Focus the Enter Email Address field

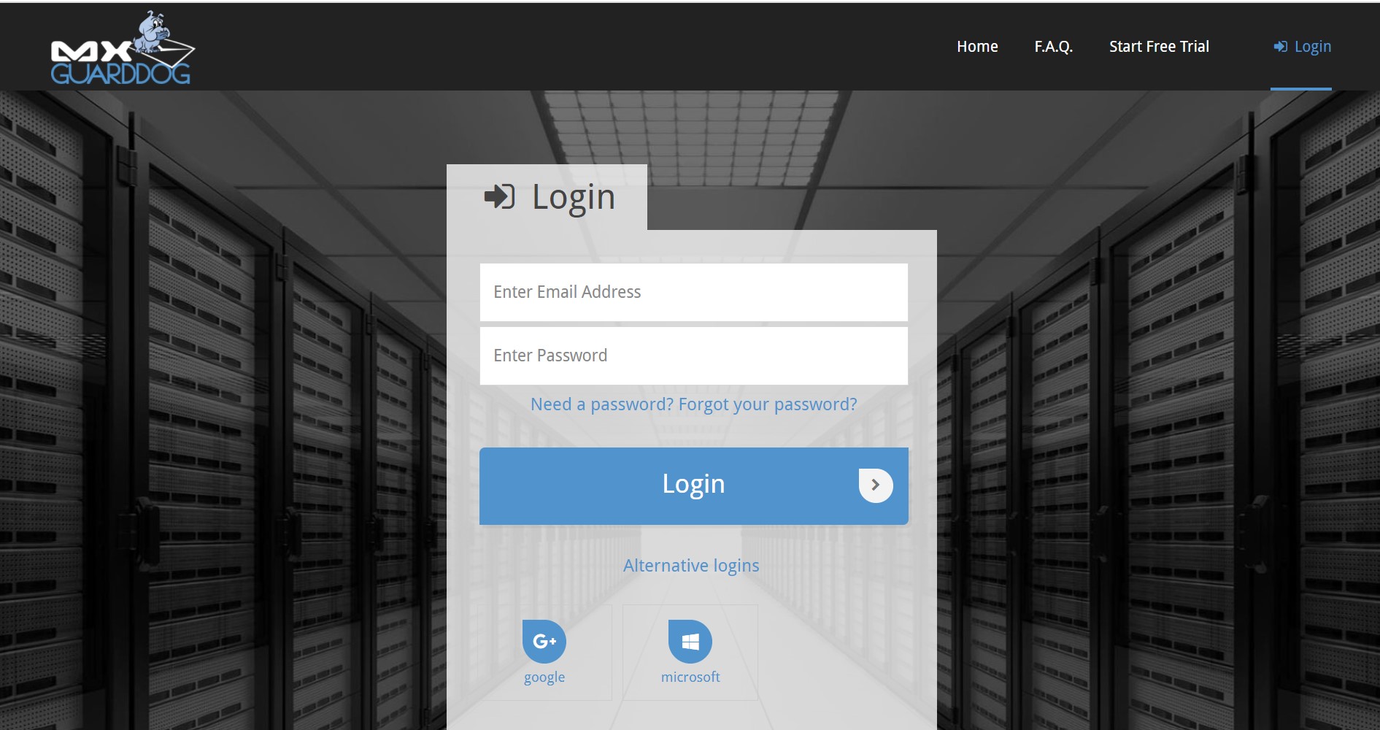point(693,292)
